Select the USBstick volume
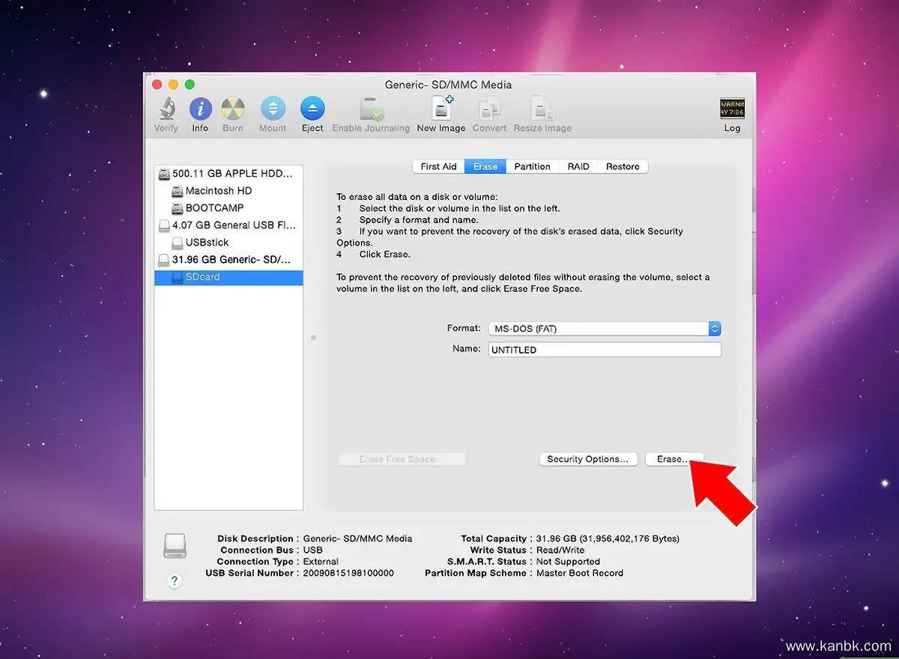Viewport: 899px width, 659px height. click(x=207, y=243)
